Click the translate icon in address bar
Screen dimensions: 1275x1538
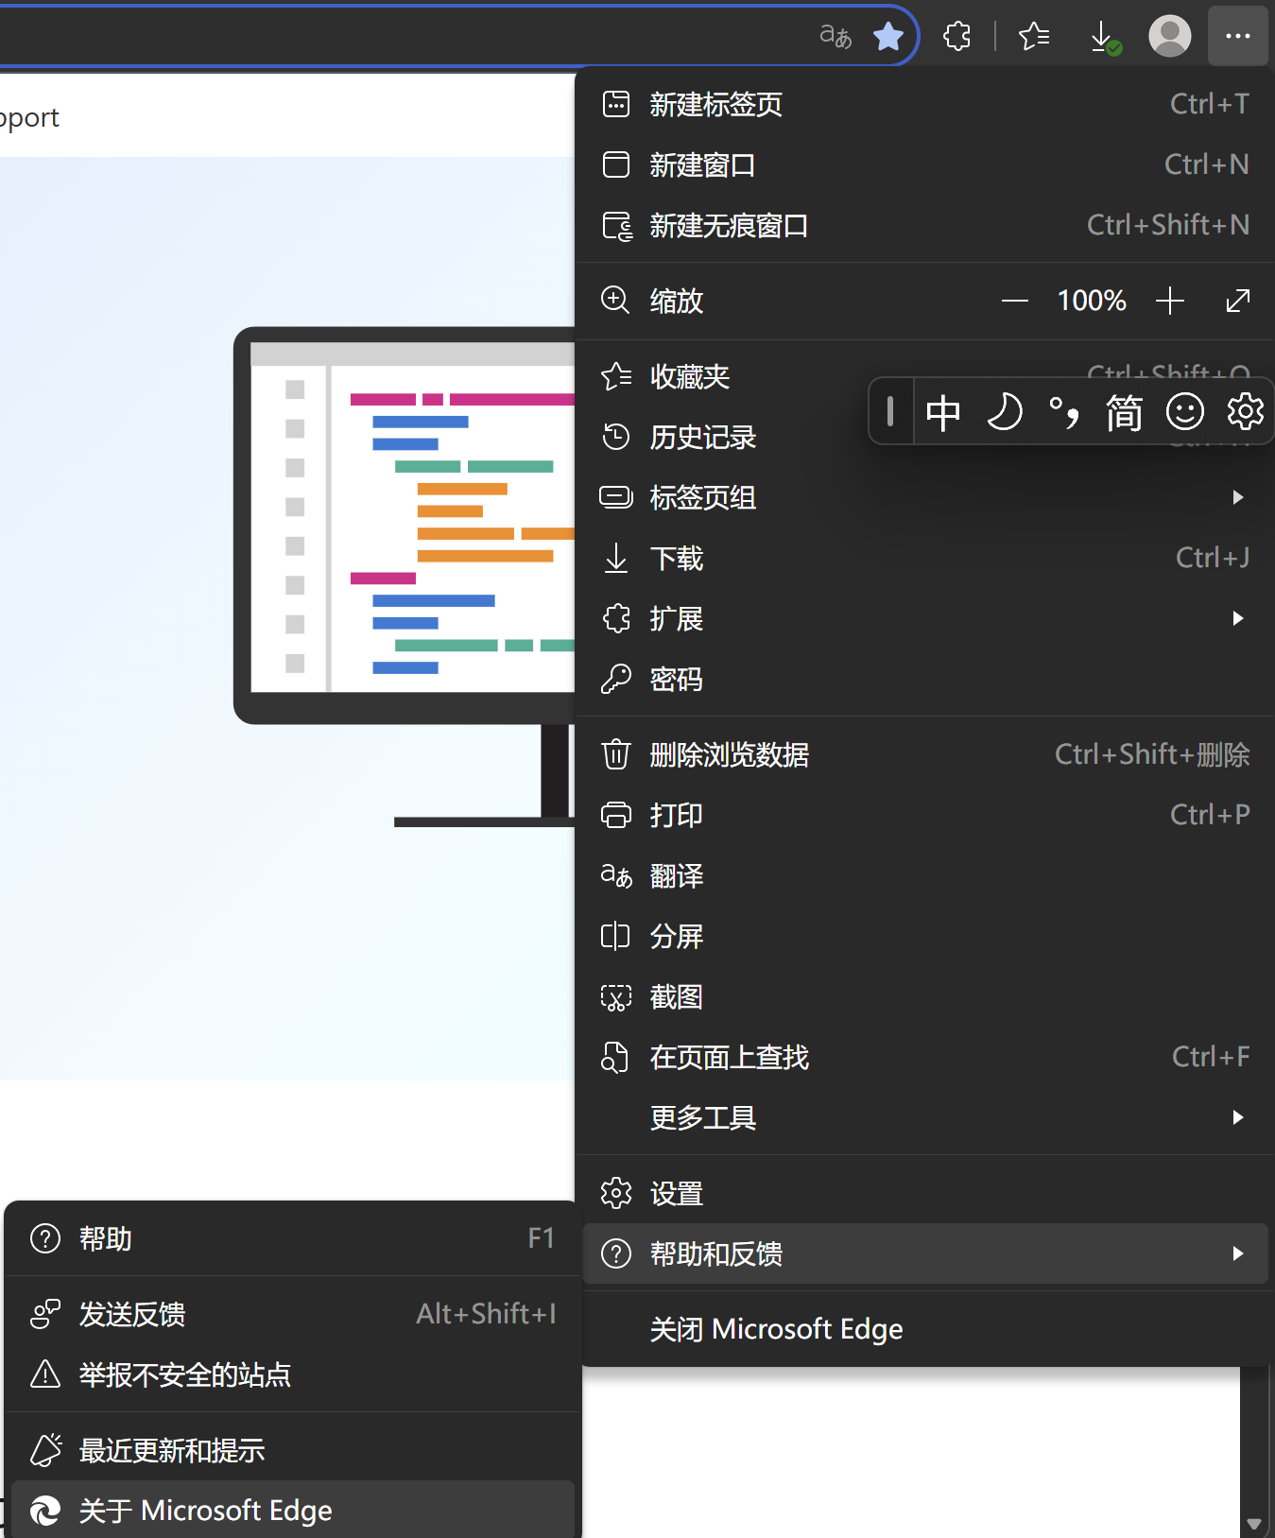[836, 37]
